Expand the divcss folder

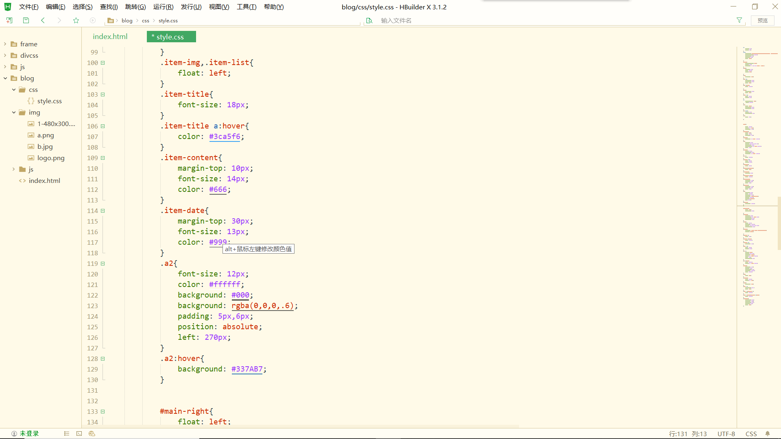pyautogui.click(x=5, y=55)
